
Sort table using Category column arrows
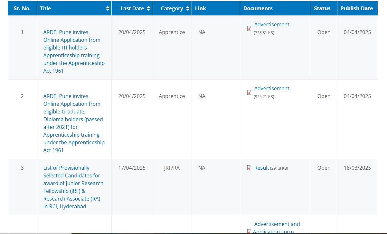pos(187,9)
